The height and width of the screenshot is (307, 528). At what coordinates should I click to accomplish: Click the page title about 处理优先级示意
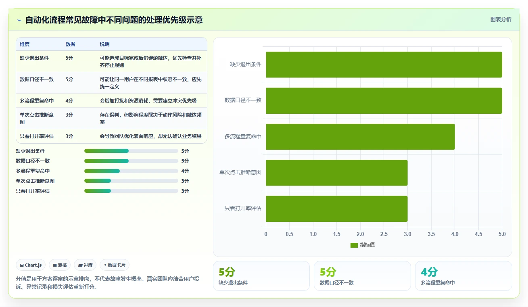click(114, 20)
